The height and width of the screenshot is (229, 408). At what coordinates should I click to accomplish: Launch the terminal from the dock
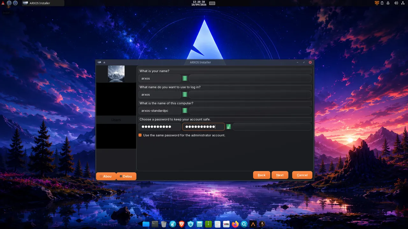tap(155, 224)
